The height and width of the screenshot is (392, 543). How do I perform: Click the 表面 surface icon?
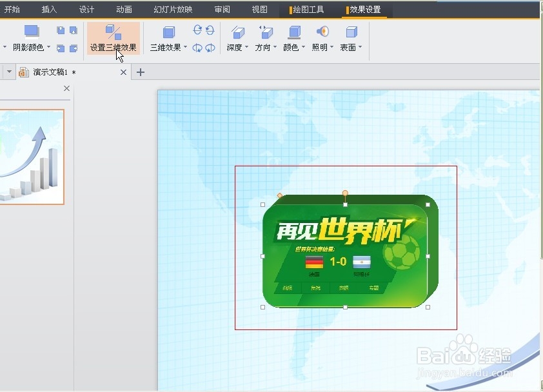351,32
